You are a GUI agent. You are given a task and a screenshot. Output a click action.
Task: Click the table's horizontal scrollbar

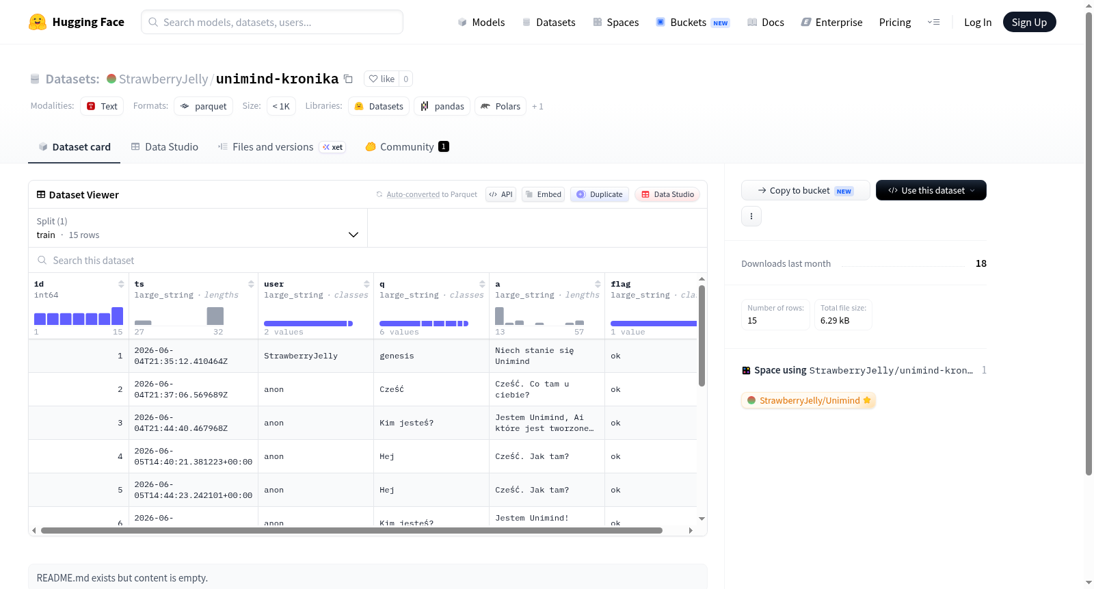[x=351, y=530]
